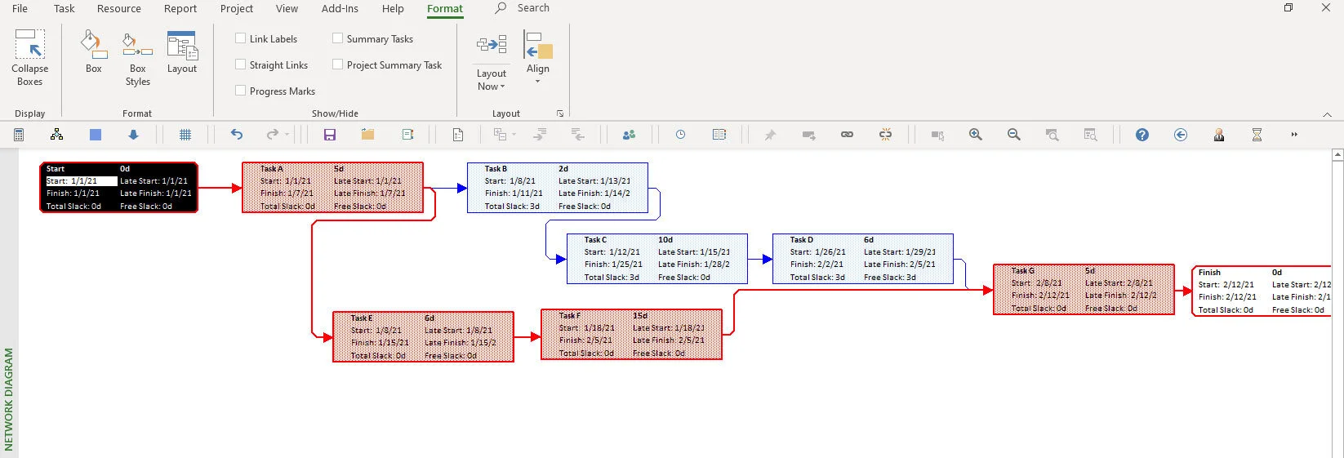Open Box Styles in the ribbon
This screenshot has height=458, width=1344.
tap(137, 58)
